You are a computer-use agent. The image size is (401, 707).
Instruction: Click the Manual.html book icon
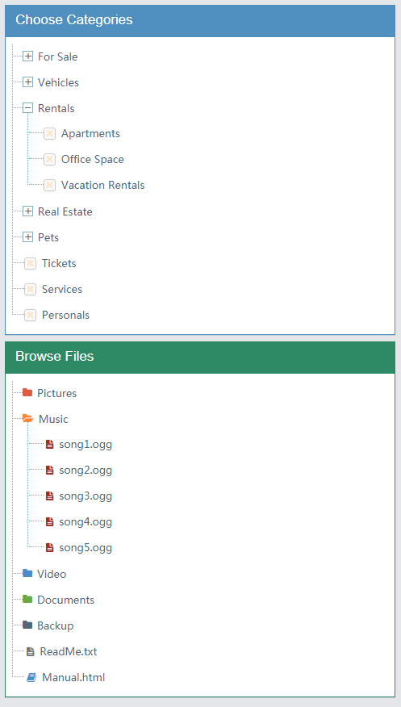point(31,677)
